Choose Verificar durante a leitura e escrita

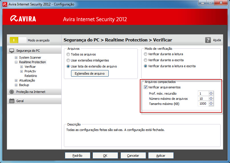pos(146,66)
